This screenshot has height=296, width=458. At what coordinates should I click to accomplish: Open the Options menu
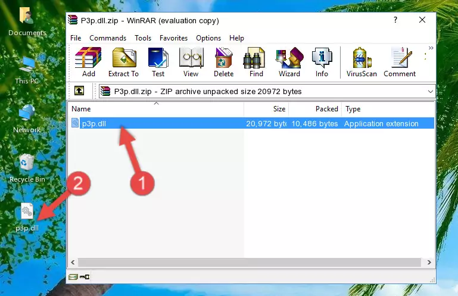(208, 38)
